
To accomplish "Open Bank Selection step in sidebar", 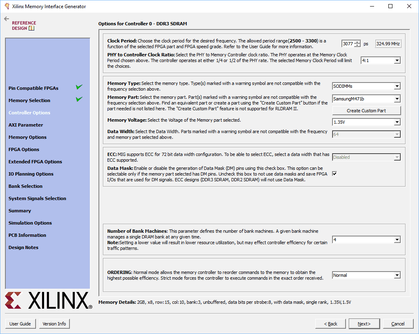I will [25, 186].
